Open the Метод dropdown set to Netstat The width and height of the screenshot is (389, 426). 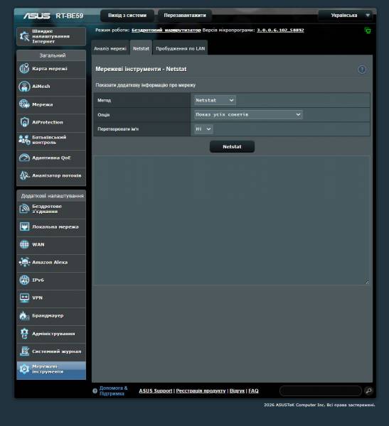coord(215,100)
